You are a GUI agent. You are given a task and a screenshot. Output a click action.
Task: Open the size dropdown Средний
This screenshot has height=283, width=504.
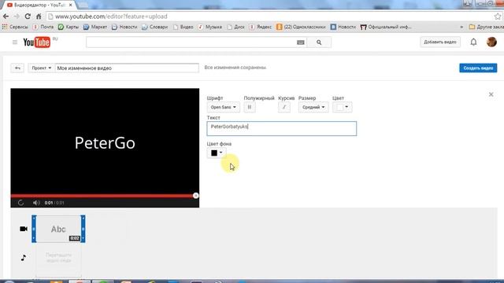click(313, 107)
